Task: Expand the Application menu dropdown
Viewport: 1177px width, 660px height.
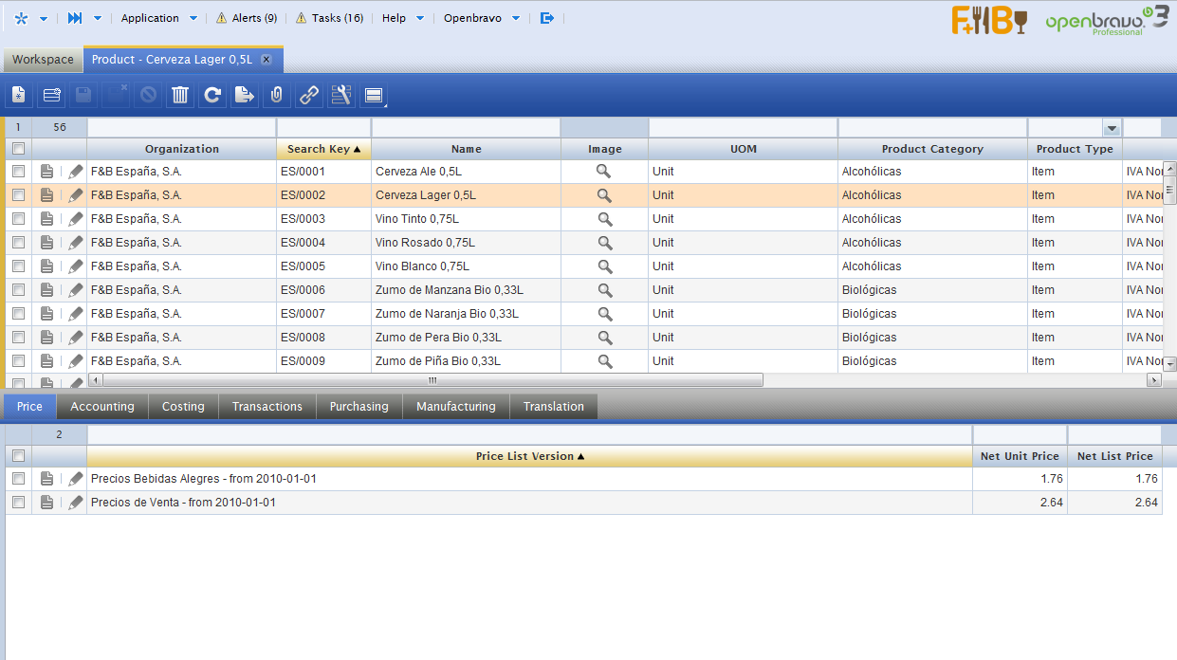Action: click(x=193, y=18)
